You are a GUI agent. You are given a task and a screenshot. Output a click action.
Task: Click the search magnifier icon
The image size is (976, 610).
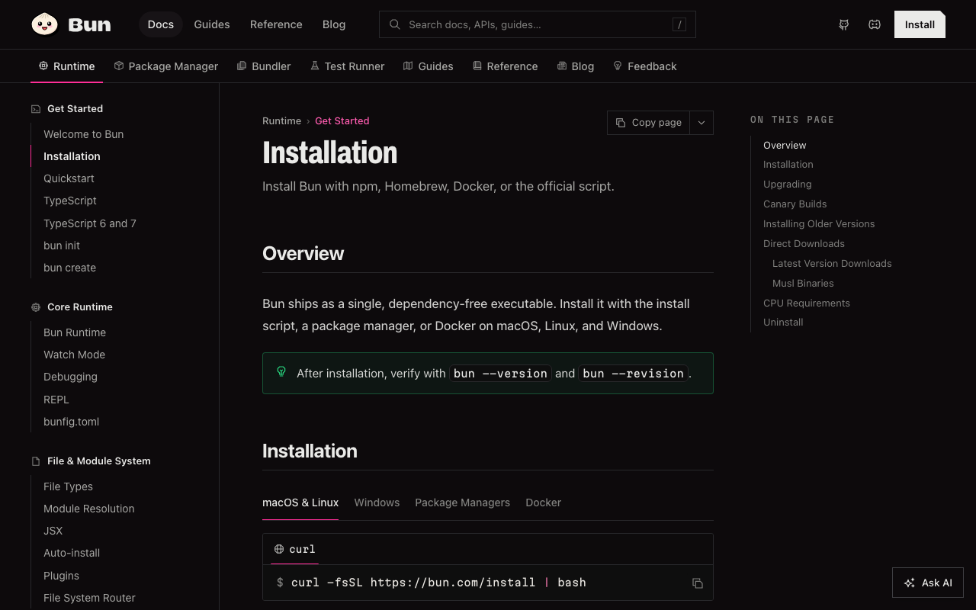coord(395,24)
